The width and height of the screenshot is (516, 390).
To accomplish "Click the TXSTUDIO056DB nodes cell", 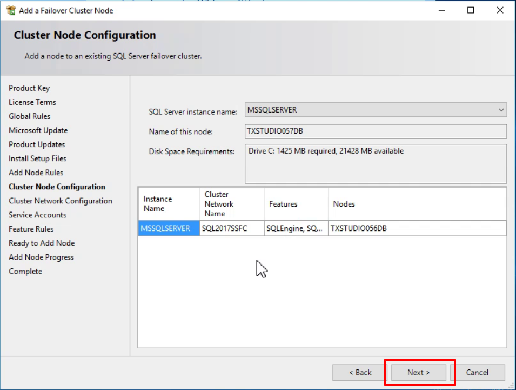I will coord(417,228).
